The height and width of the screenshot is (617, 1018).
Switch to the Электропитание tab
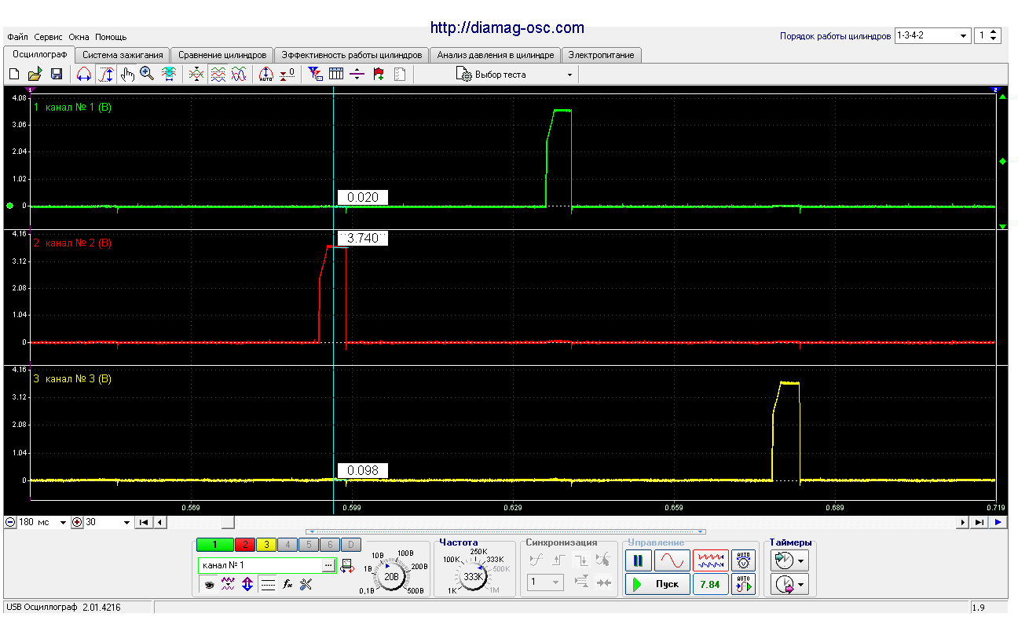coord(602,55)
